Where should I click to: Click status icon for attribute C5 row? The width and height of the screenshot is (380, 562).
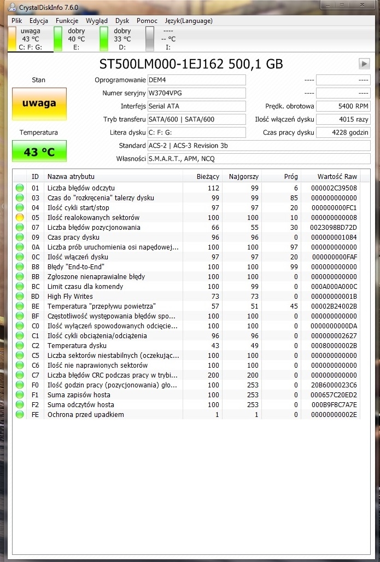point(20,355)
